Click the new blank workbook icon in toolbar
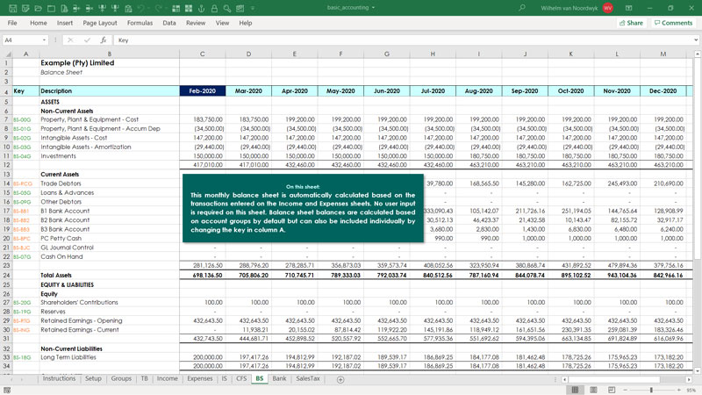The height and width of the screenshot is (395, 702). point(52,8)
